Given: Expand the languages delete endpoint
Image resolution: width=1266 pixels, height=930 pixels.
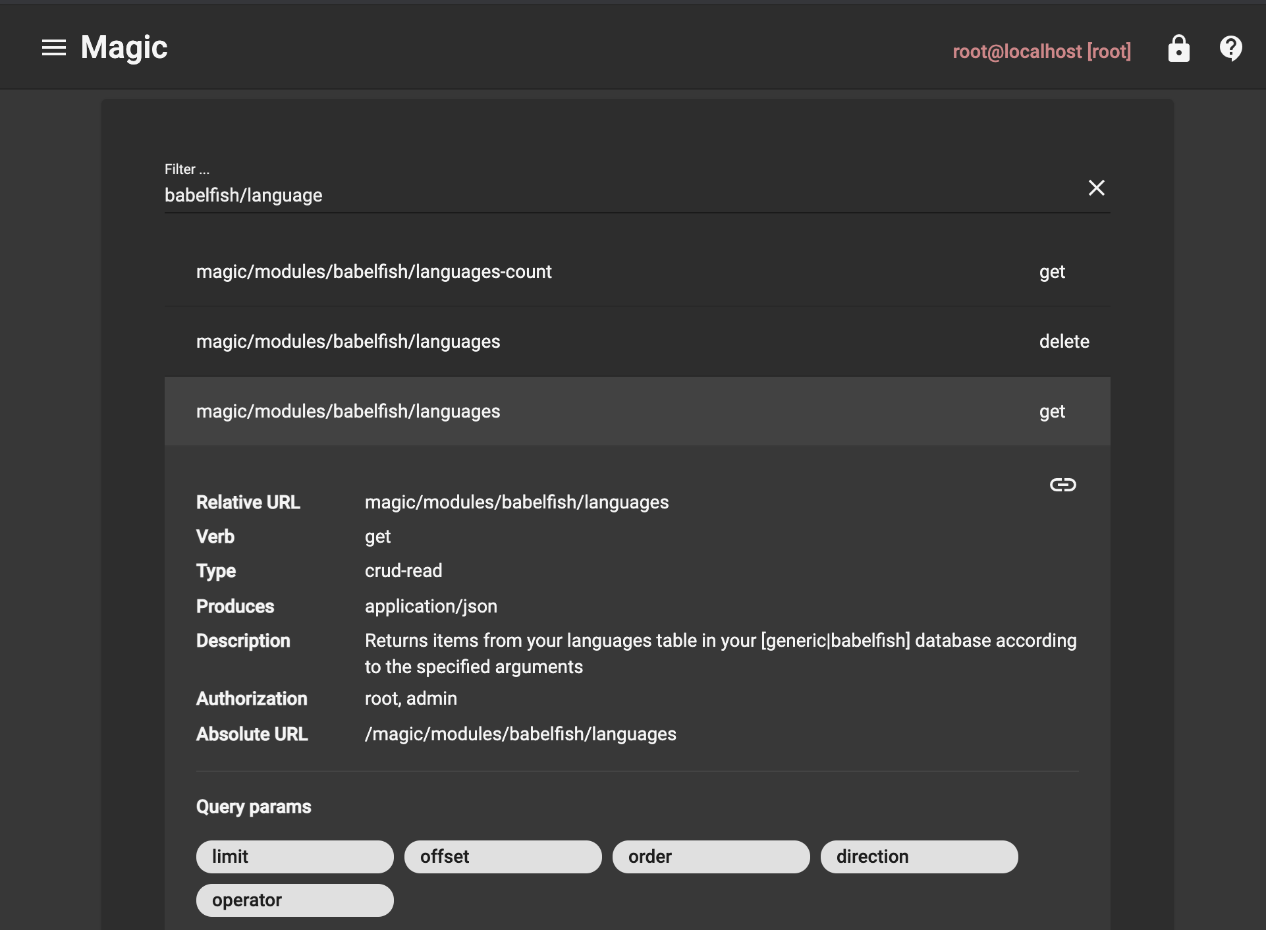Looking at the screenshot, I should 348,342.
